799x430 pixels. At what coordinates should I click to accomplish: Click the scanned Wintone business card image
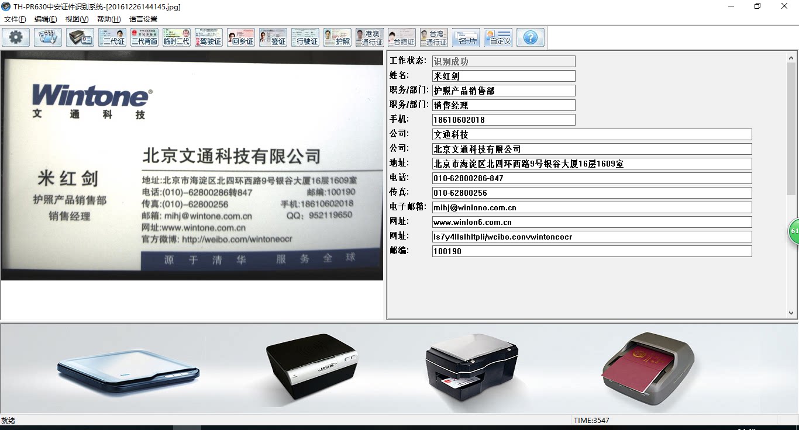192,165
